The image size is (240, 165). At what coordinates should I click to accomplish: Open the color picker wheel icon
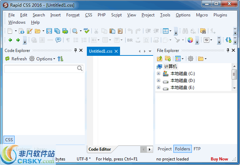tap(190, 40)
